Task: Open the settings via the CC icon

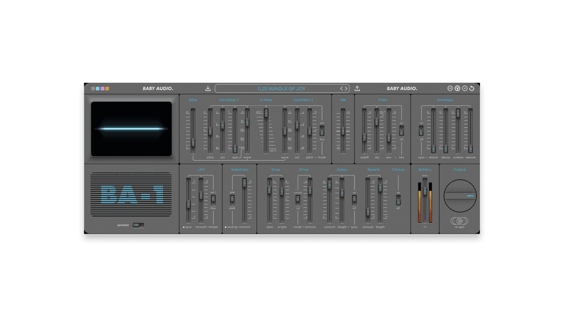Action: (450, 88)
